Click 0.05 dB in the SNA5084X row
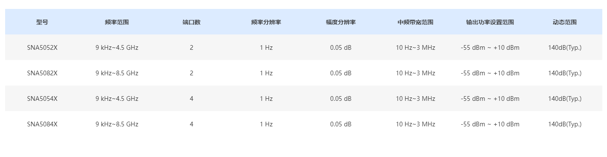 click(341, 124)
